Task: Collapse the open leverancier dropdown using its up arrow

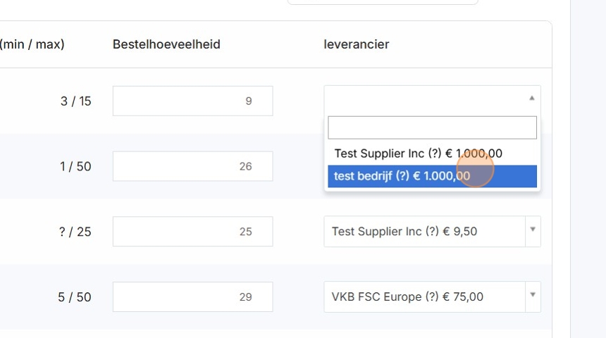Action: point(532,99)
